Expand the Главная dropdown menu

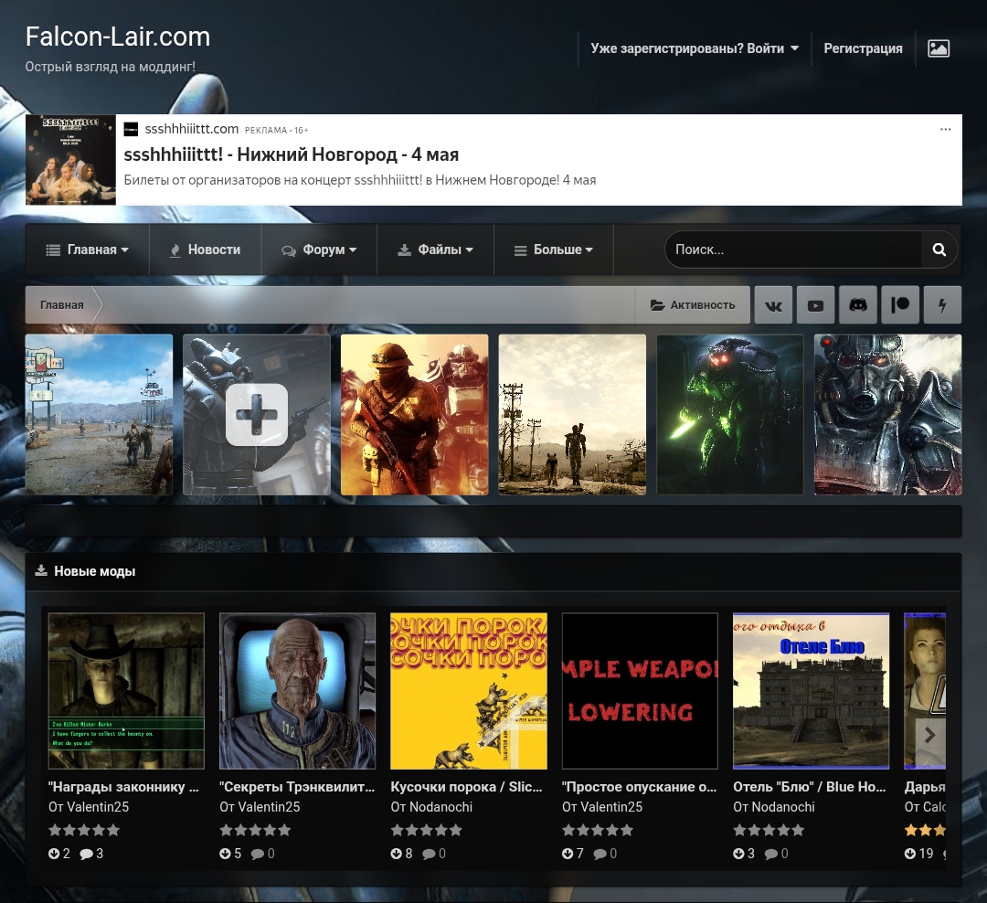pos(87,250)
